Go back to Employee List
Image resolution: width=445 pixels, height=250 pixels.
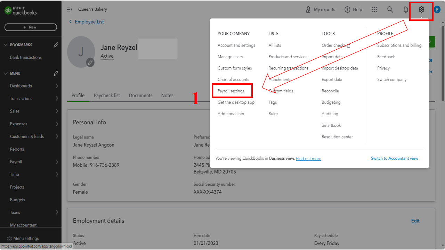(x=86, y=22)
